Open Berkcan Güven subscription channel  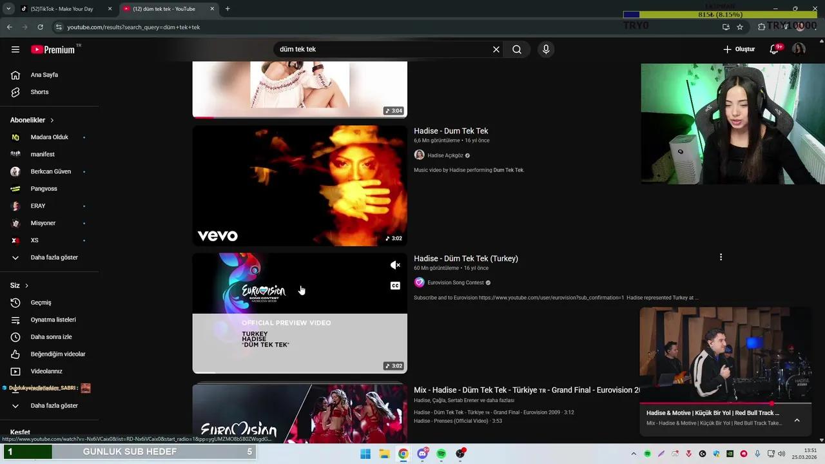(50, 171)
